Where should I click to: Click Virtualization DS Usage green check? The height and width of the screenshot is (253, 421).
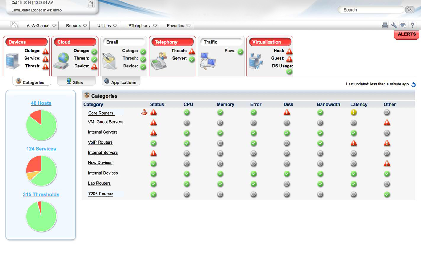coord(289,72)
